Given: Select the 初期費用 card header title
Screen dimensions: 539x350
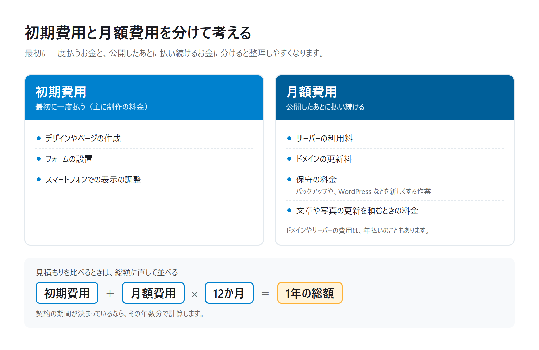Looking at the screenshot, I should 61,91.
